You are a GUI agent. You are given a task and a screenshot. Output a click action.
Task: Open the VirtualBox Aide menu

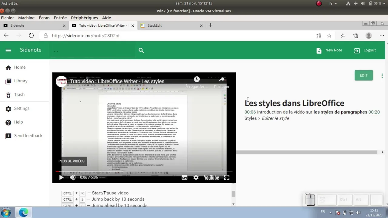pos(106,18)
